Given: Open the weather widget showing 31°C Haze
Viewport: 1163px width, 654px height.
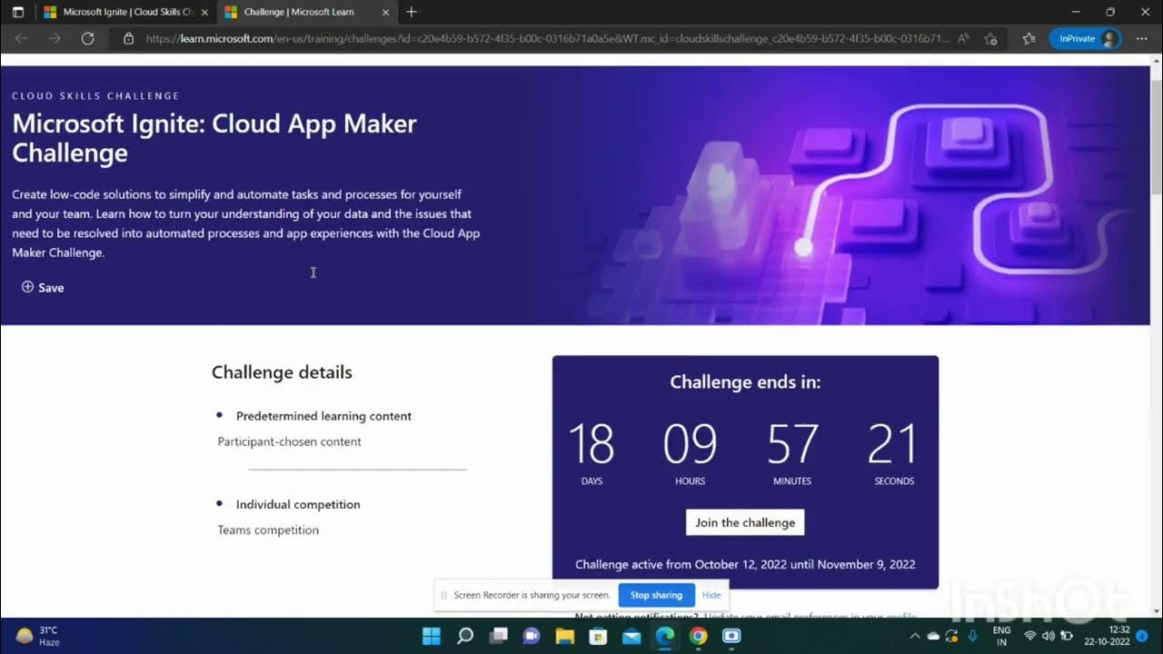Looking at the screenshot, I should tap(37, 636).
